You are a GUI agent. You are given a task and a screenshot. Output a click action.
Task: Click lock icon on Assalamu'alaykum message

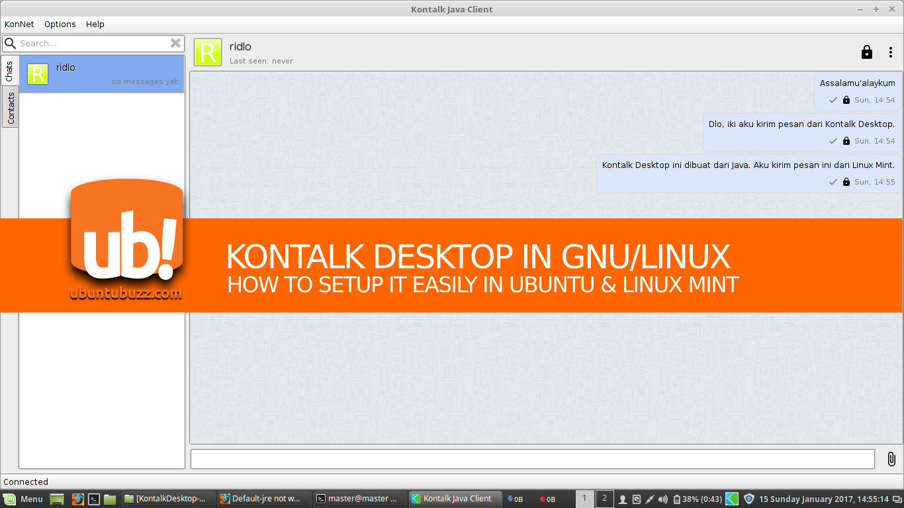coord(846,101)
